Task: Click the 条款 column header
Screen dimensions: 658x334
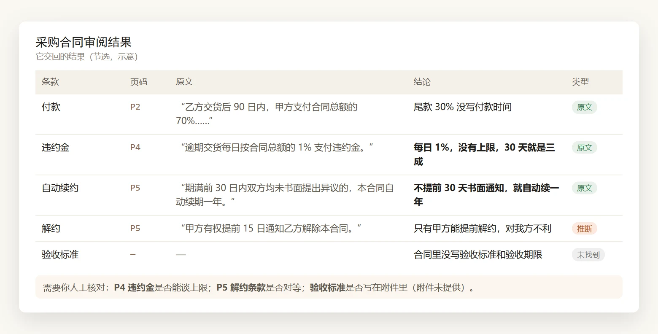Action: click(x=50, y=82)
